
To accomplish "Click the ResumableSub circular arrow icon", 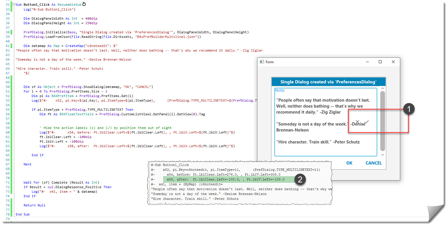I will [84, 4].
